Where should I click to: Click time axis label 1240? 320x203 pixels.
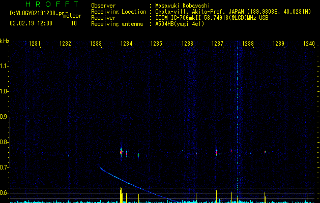(x=309, y=44)
